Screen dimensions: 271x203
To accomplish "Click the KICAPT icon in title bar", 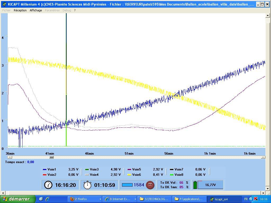I will [x=4, y=4].
